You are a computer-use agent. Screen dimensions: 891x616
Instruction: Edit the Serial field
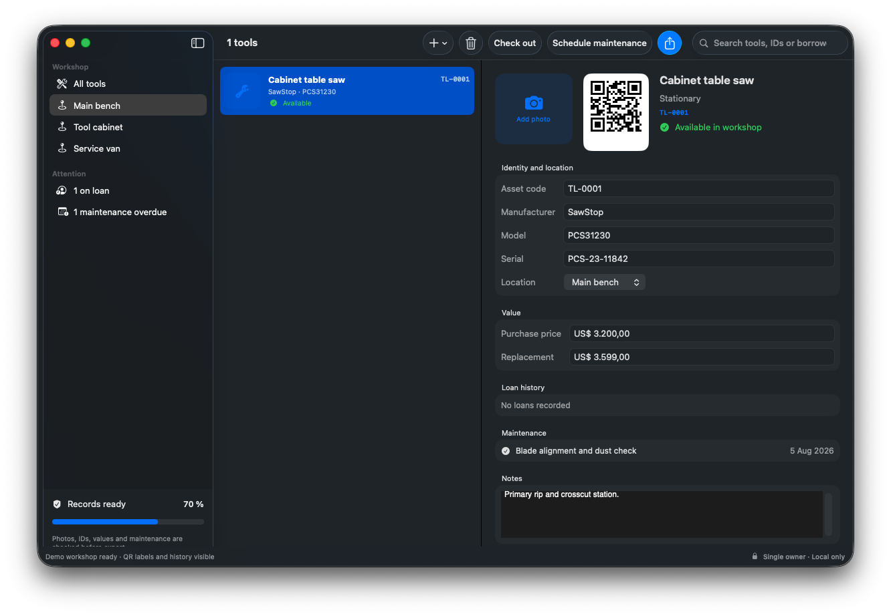click(698, 259)
